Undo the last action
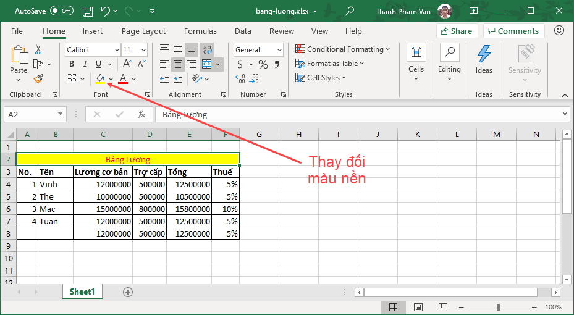 pos(105,11)
